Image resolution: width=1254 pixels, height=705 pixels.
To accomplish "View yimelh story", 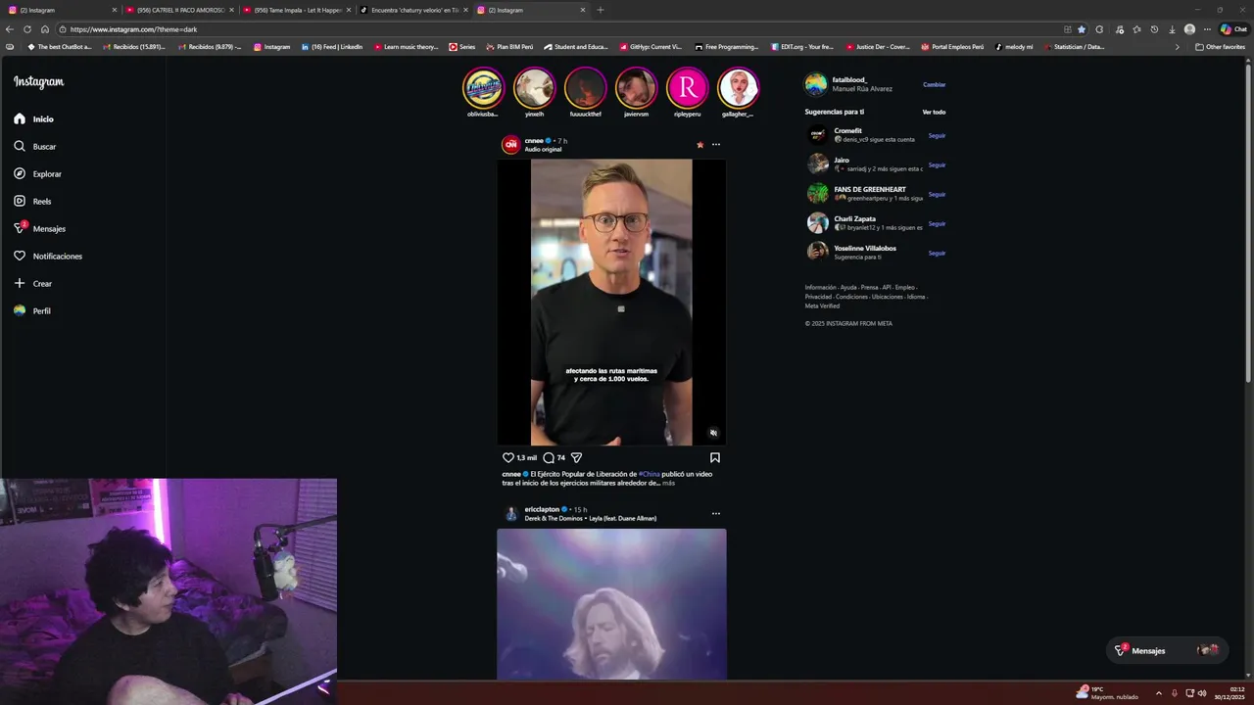I will [534, 88].
